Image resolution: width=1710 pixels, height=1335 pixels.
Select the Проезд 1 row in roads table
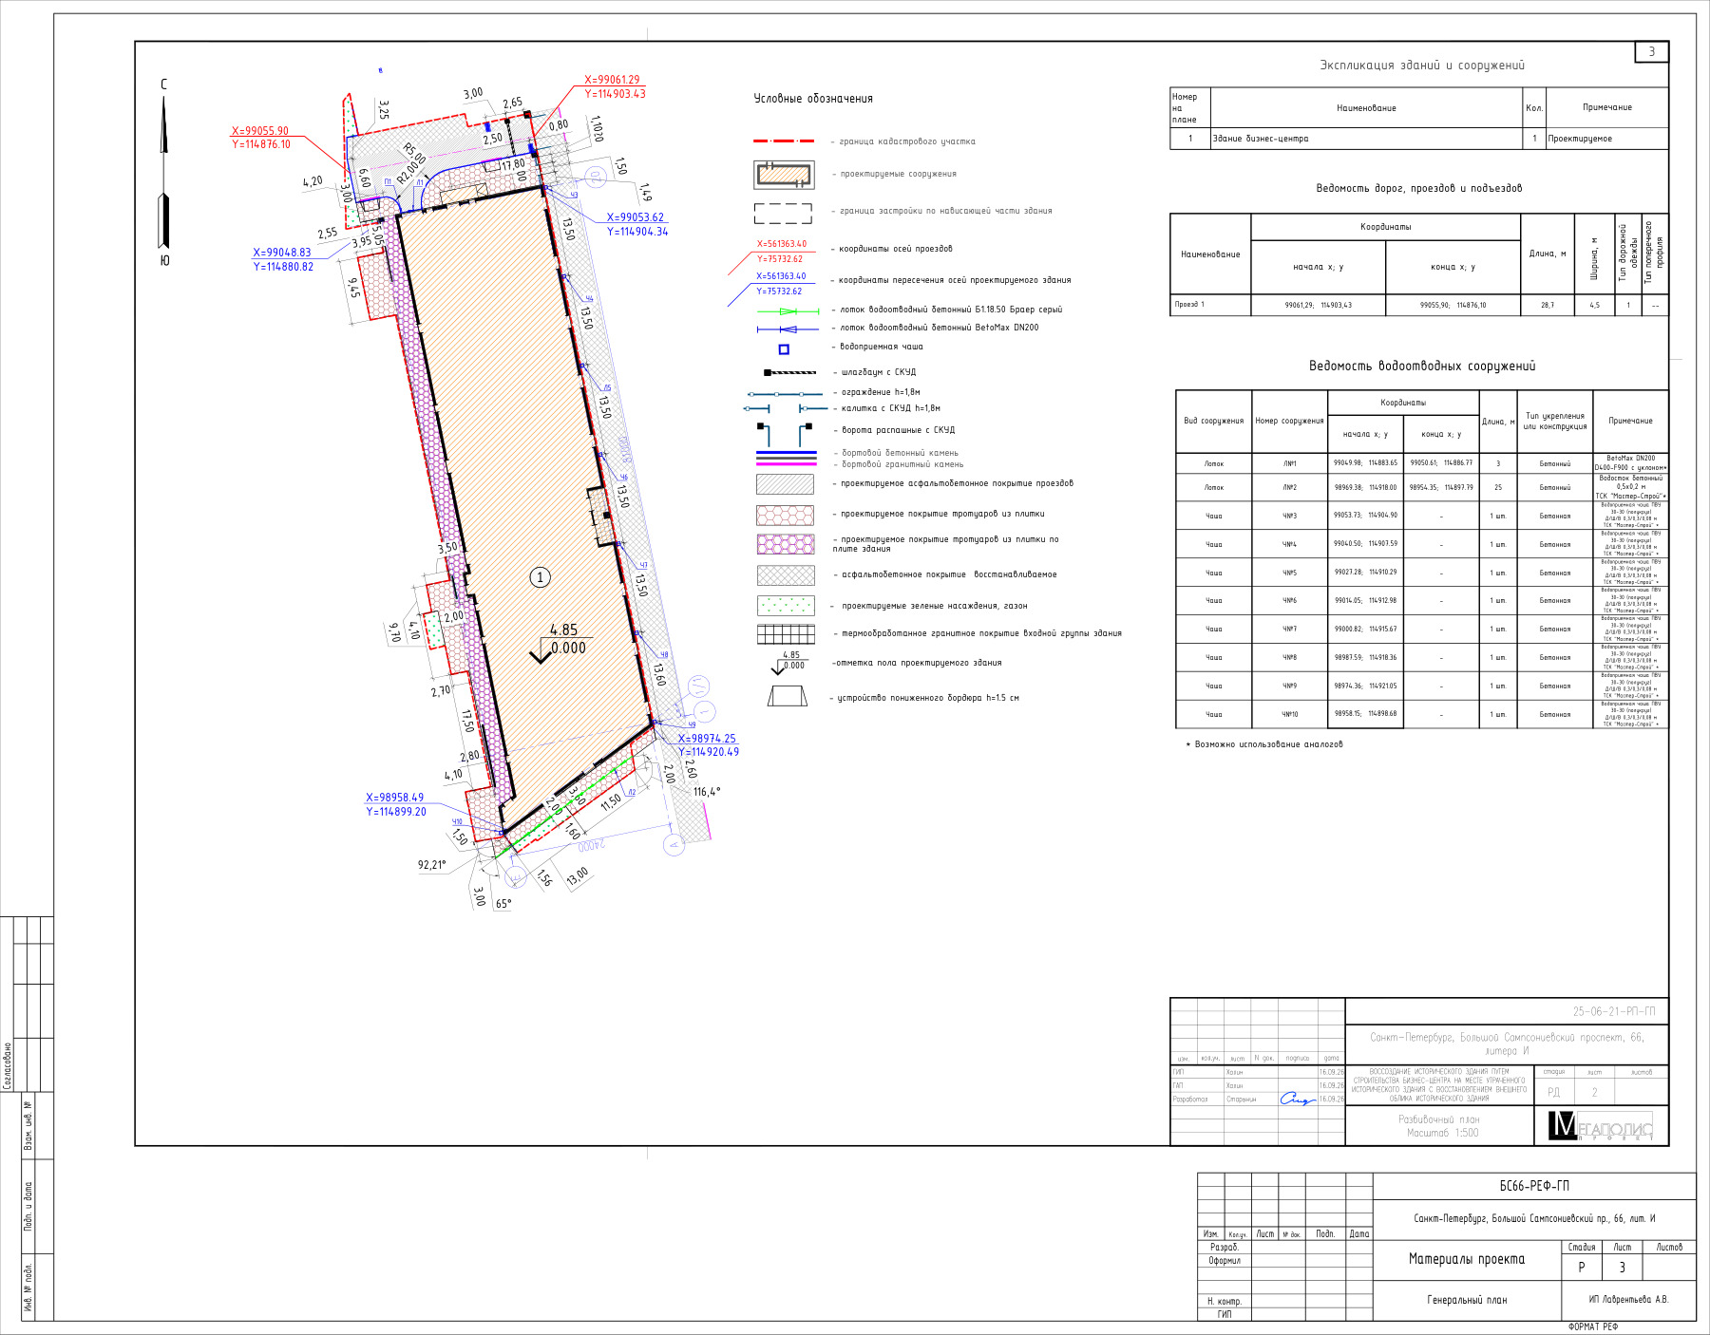(x=1419, y=305)
